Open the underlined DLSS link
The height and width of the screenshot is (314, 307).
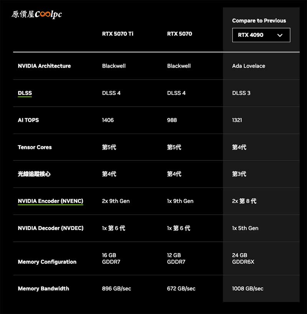25,93
